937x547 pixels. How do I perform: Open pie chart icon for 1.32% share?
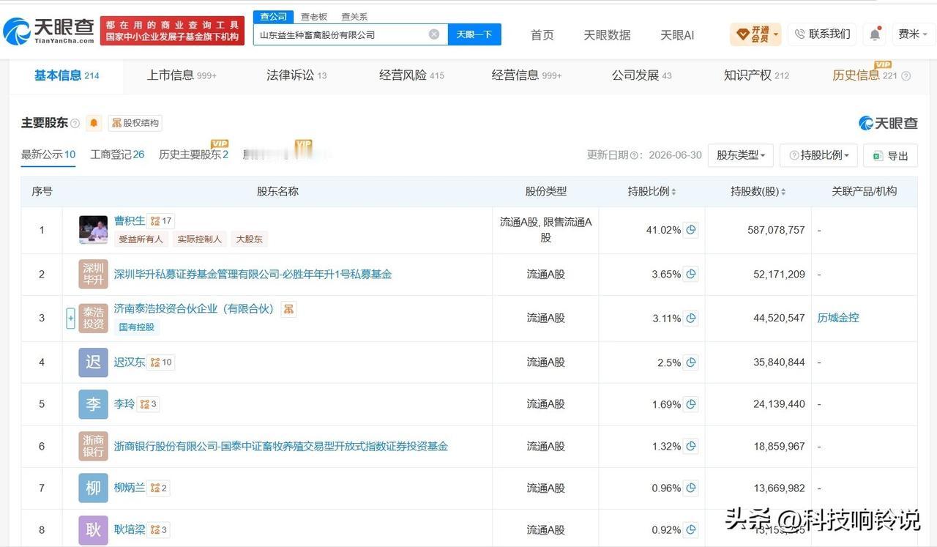tap(690, 446)
